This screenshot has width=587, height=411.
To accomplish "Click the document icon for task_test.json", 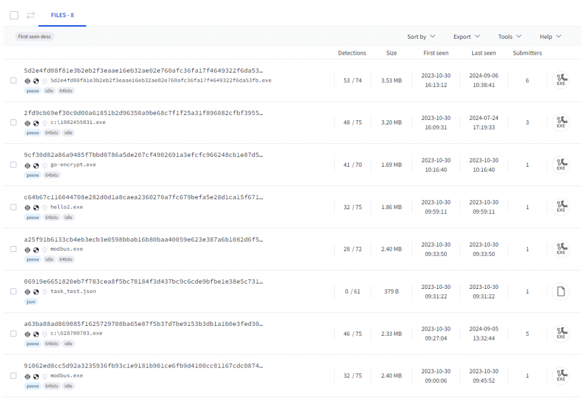I will [x=561, y=291].
